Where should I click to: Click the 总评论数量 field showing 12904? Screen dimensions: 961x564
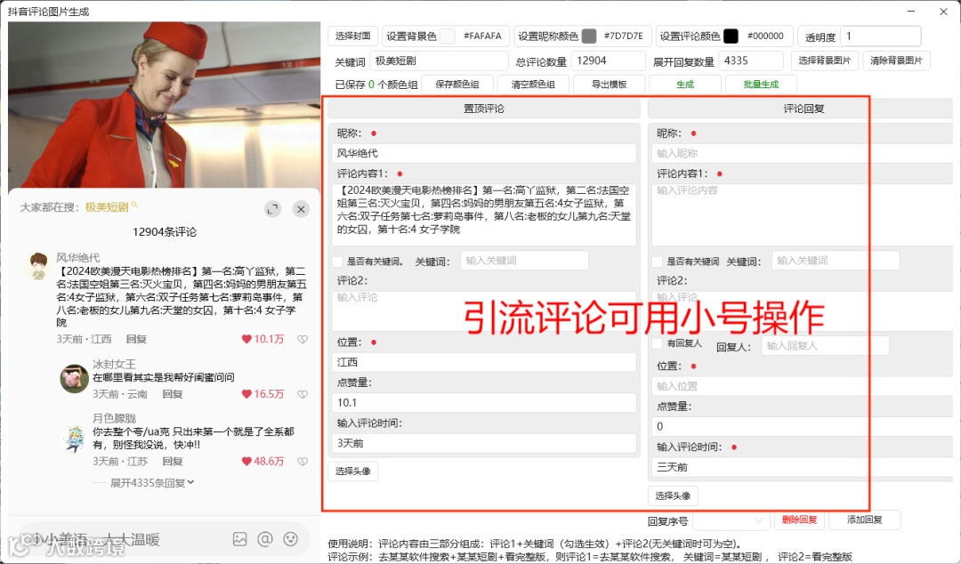pyautogui.click(x=609, y=60)
